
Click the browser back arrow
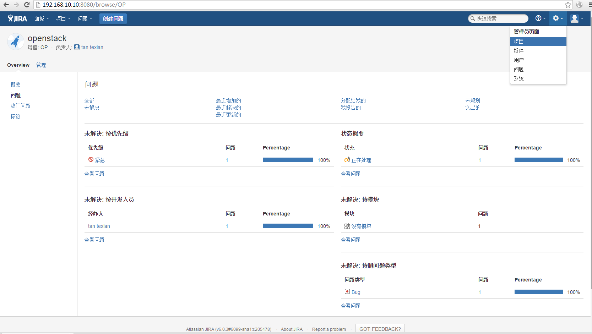click(6, 5)
